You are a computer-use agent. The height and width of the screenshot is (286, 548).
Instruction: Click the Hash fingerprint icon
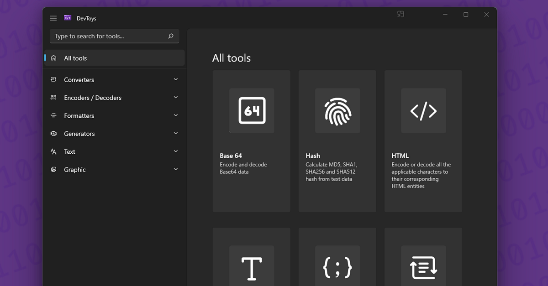[337, 110]
